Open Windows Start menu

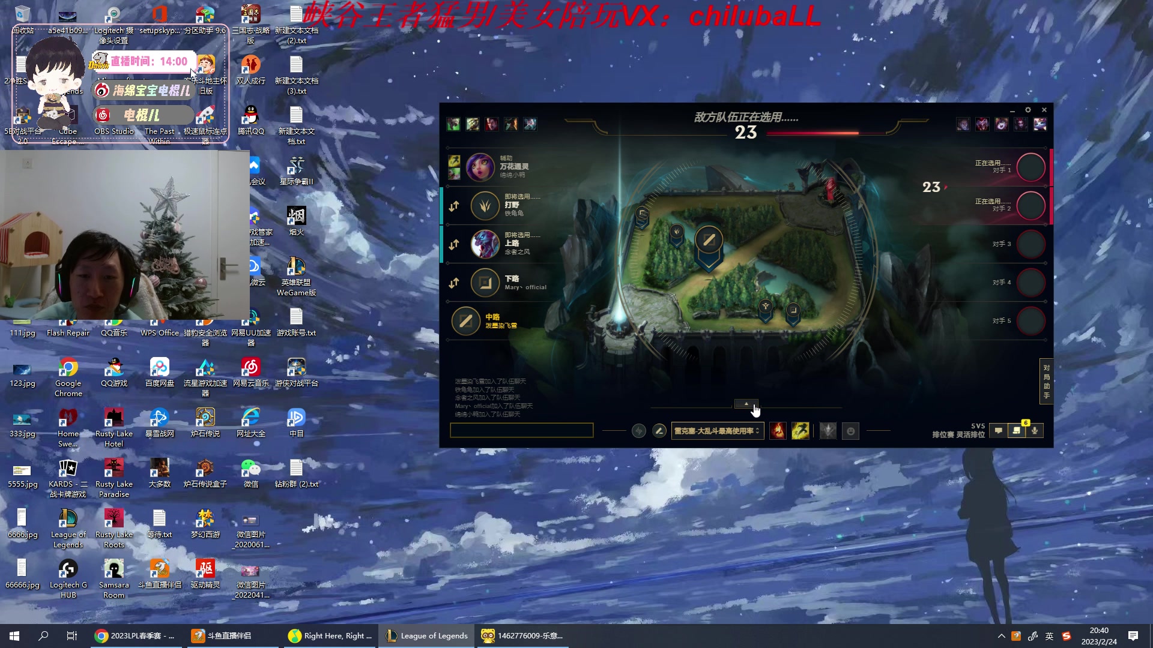pos(14,636)
